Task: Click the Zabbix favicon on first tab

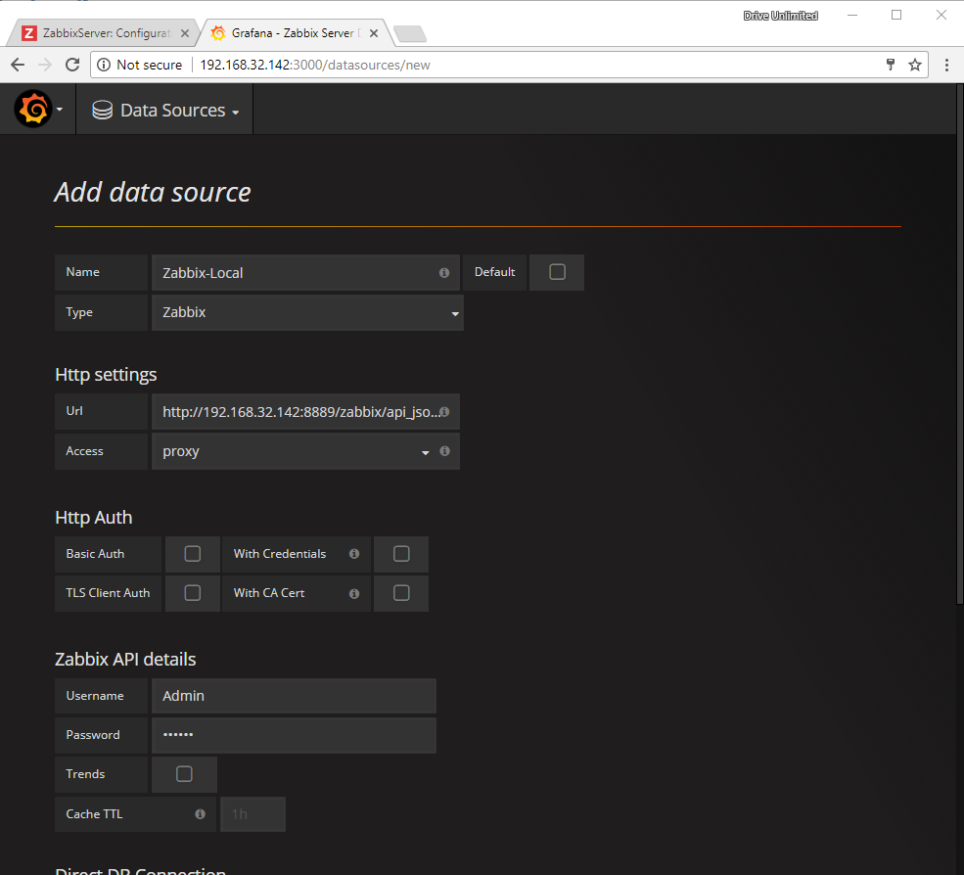Action: coord(29,33)
